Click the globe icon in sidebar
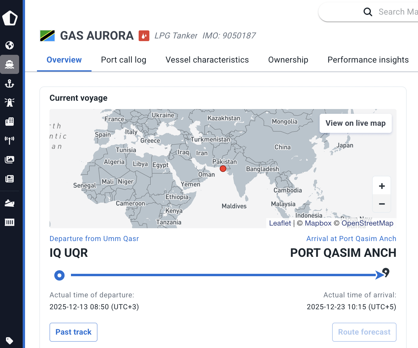The width and height of the screenshot is (418, 348). coord(10,45)
